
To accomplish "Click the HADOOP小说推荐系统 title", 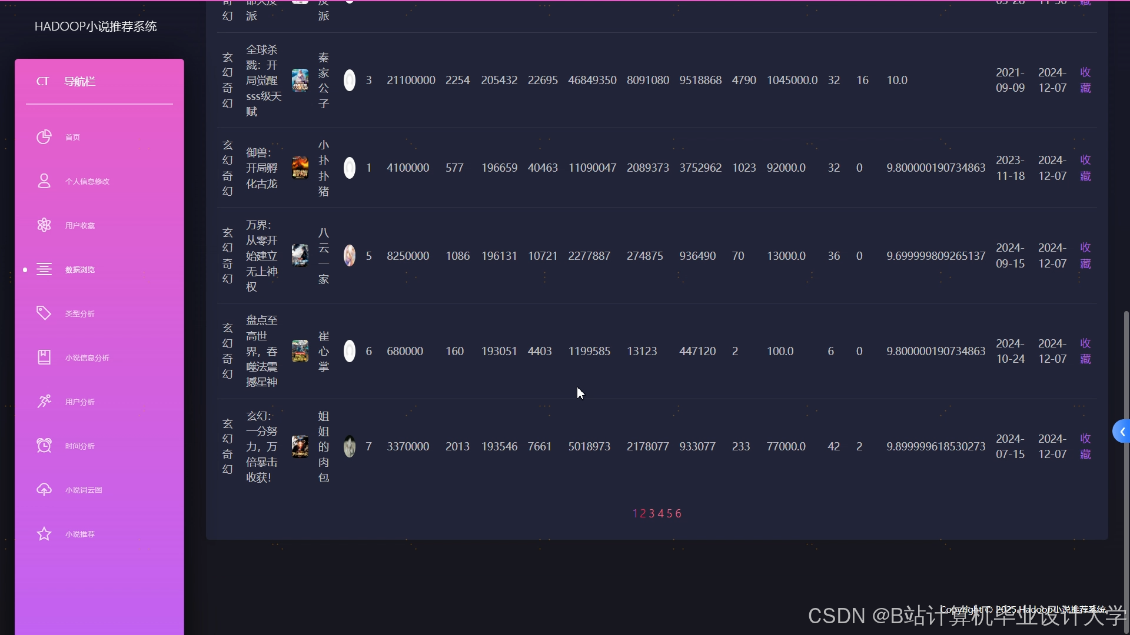I will (95, 26).
